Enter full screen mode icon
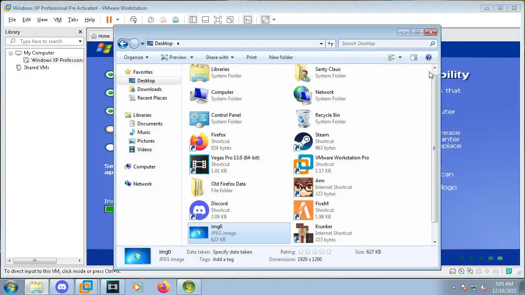This screenshot has height=295, width=525. pos(218,20)
